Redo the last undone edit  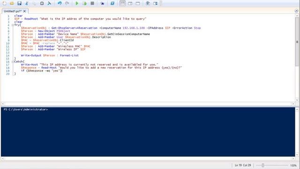67,3
